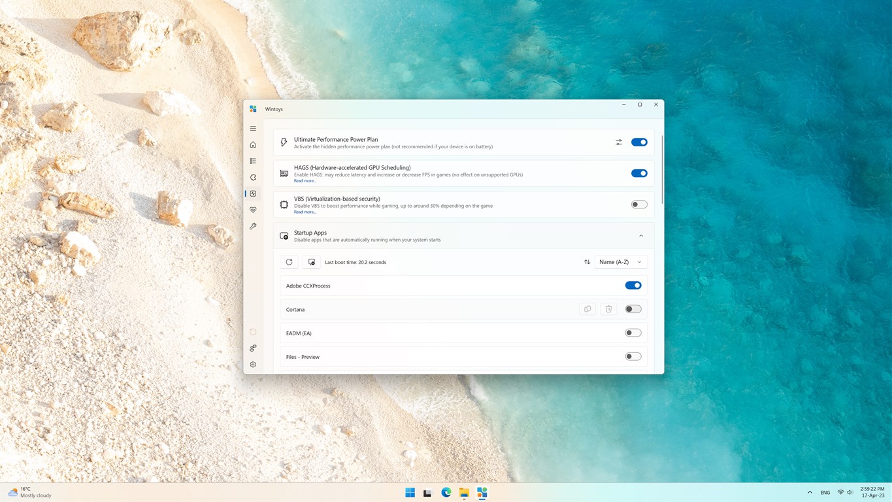Show hidden system tray icons
892x502 pixels.
click(810, 493)
